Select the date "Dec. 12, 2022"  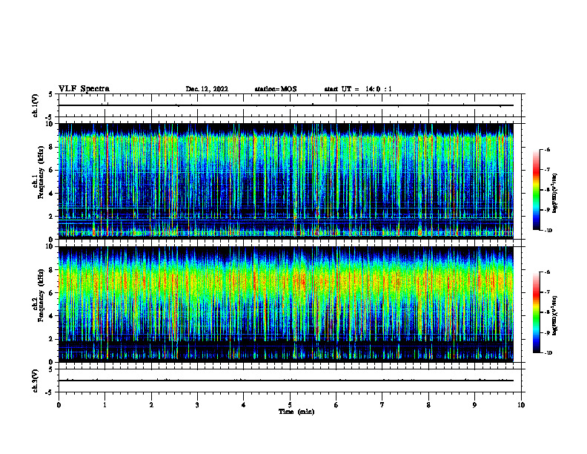pyautogui.click(x=207, y=89)
